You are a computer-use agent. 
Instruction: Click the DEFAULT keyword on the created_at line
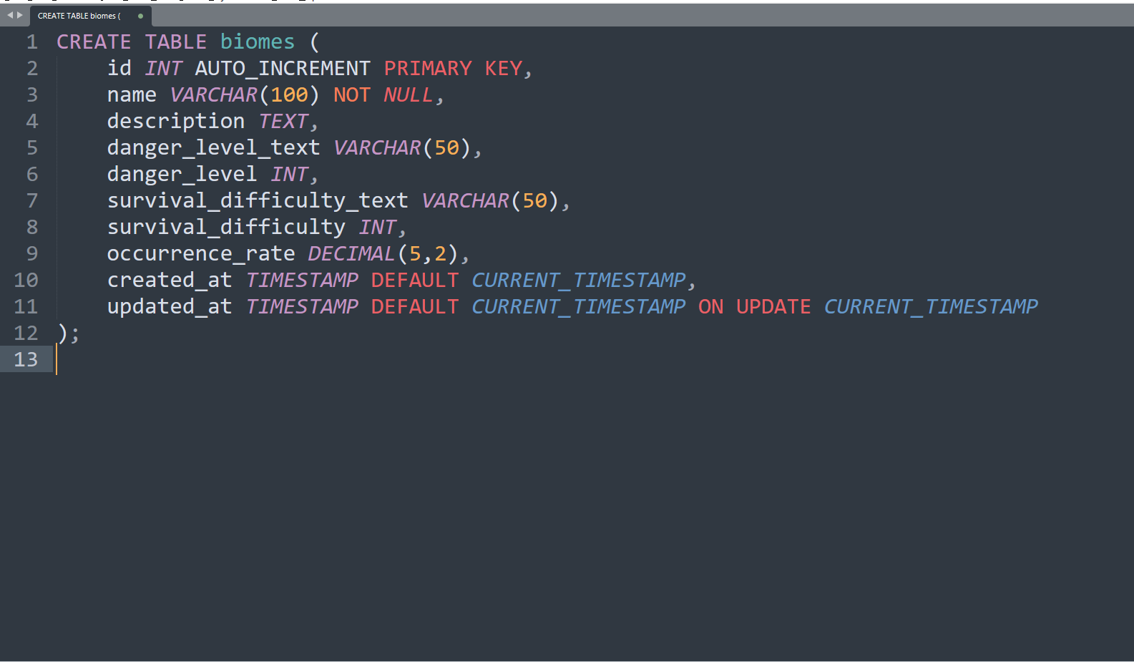[x=415, y=281]
